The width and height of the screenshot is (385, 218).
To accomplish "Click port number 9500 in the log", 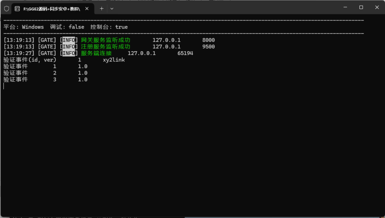I will tap(208, 47).
